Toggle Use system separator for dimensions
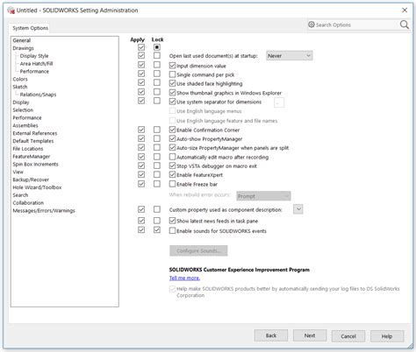This screenshot has height=352, width=416. pyautogui.click(x=172, y=102)
